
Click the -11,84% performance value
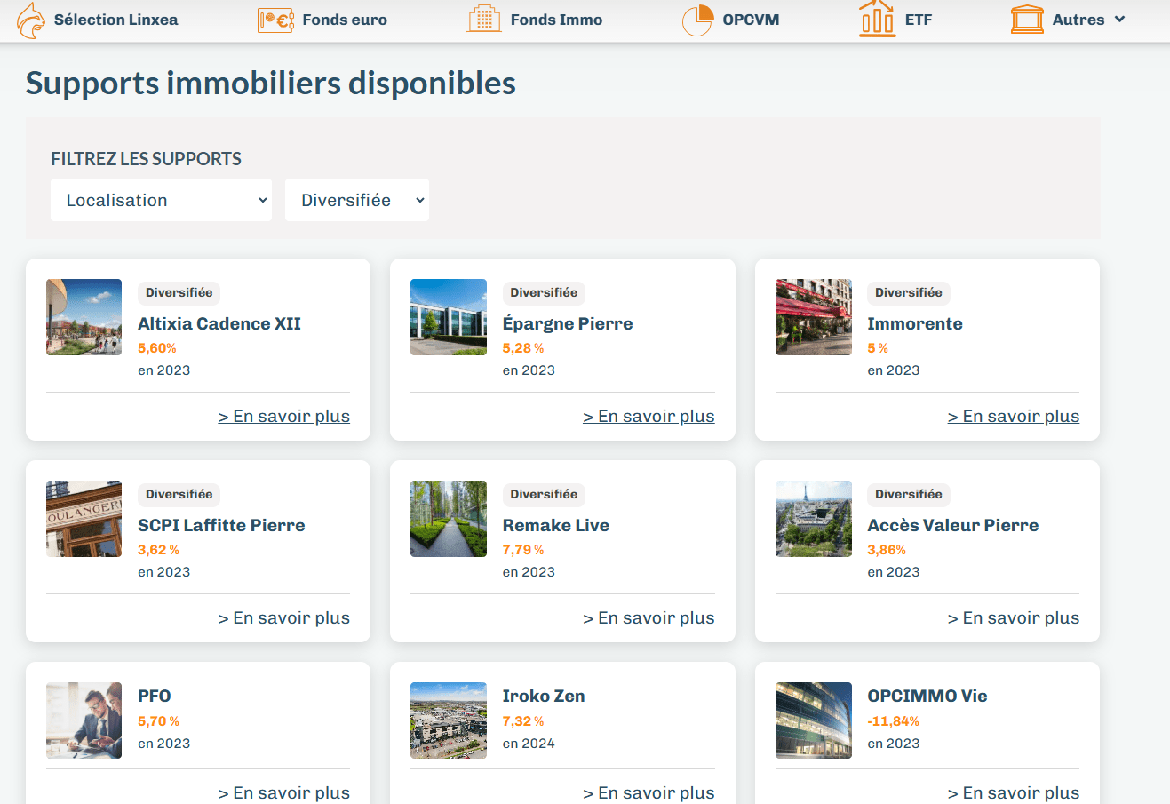(x=894, y=721)
